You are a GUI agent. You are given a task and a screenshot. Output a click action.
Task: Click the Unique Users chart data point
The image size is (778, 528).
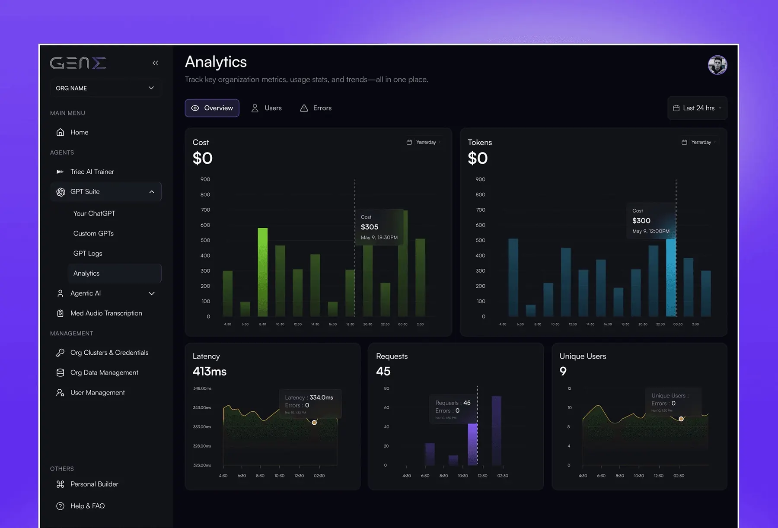click(681, 419)
